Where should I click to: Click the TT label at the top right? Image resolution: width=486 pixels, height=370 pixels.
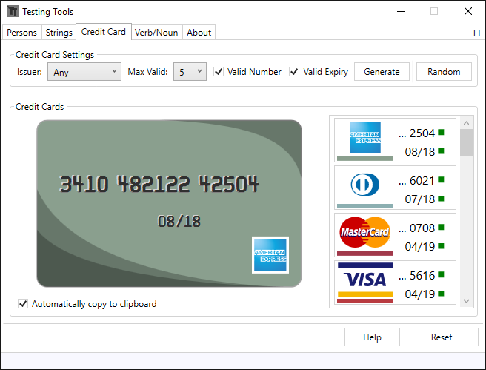(476, 33)
